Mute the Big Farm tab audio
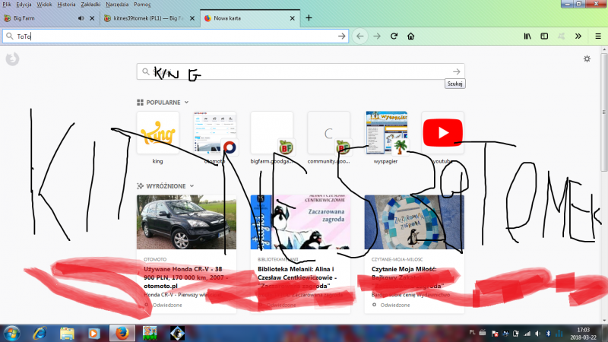The height and width of the screenshot is (342, 608). pos(81,18)
